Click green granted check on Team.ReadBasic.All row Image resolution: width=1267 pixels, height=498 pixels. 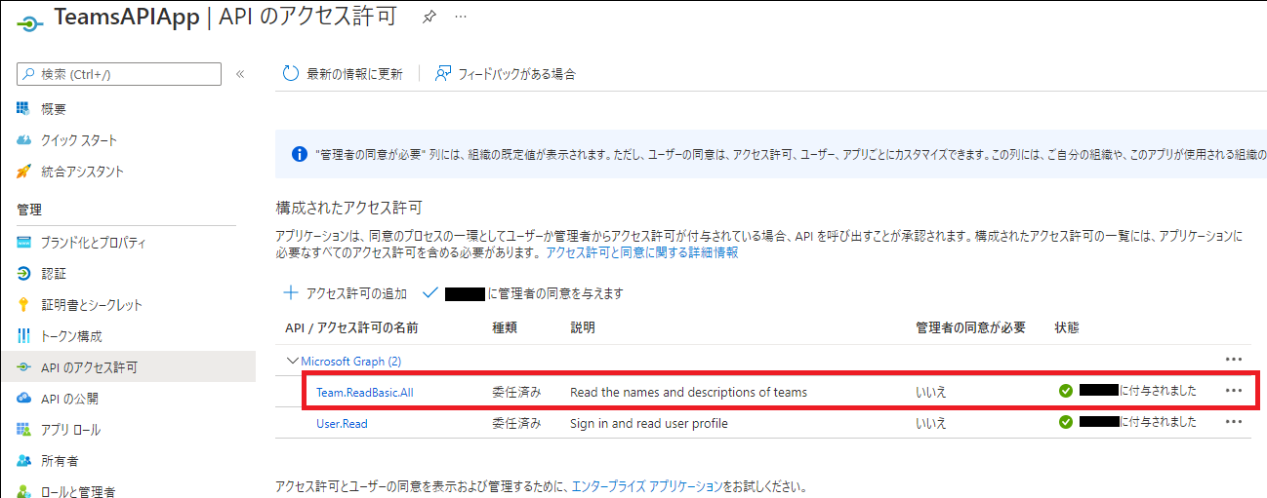pos(1066,391)
